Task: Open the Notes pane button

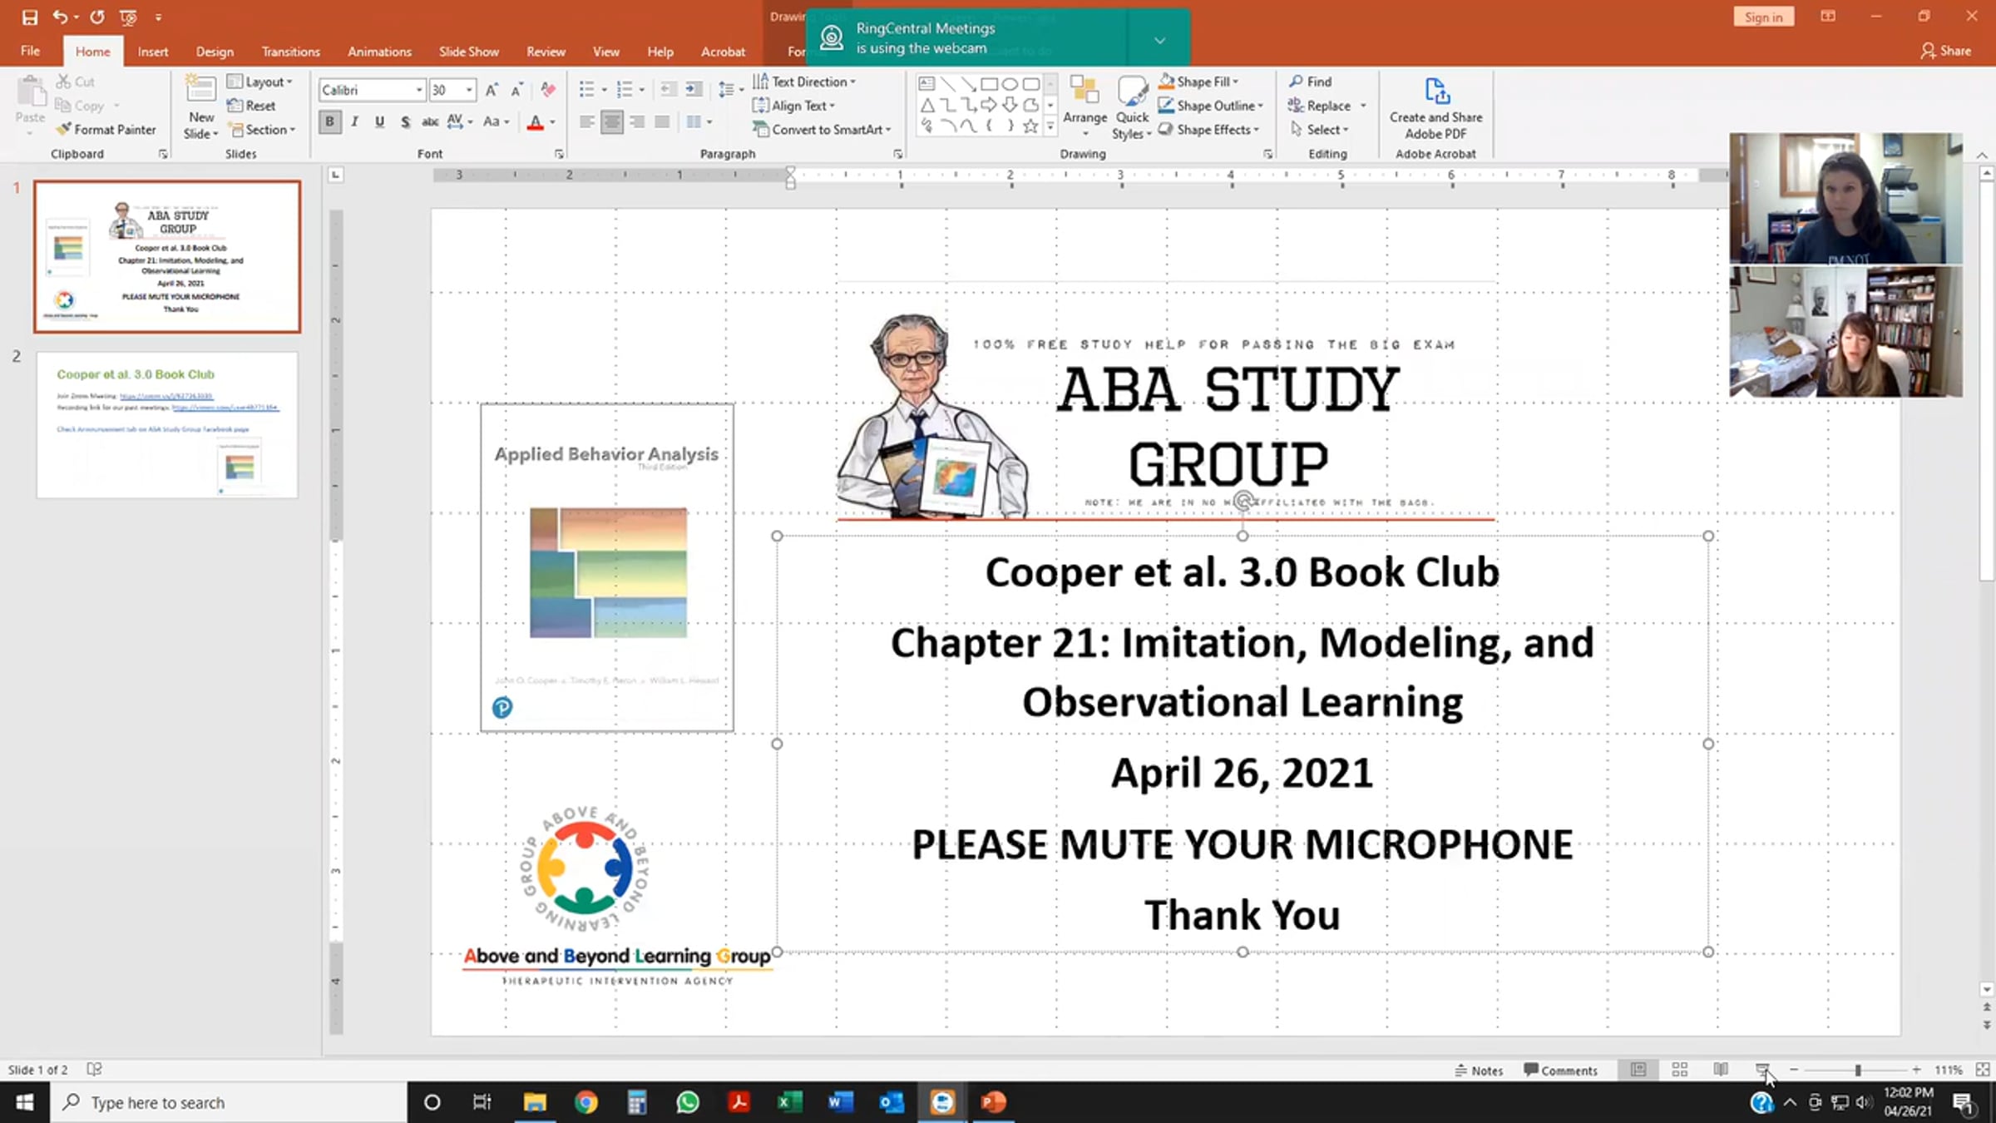Action: 1479,1071
